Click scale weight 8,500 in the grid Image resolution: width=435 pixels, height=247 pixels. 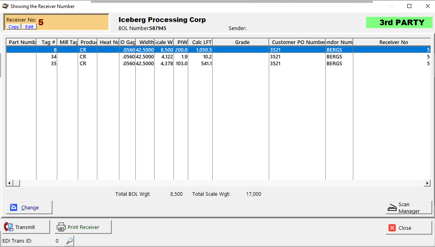167,50
